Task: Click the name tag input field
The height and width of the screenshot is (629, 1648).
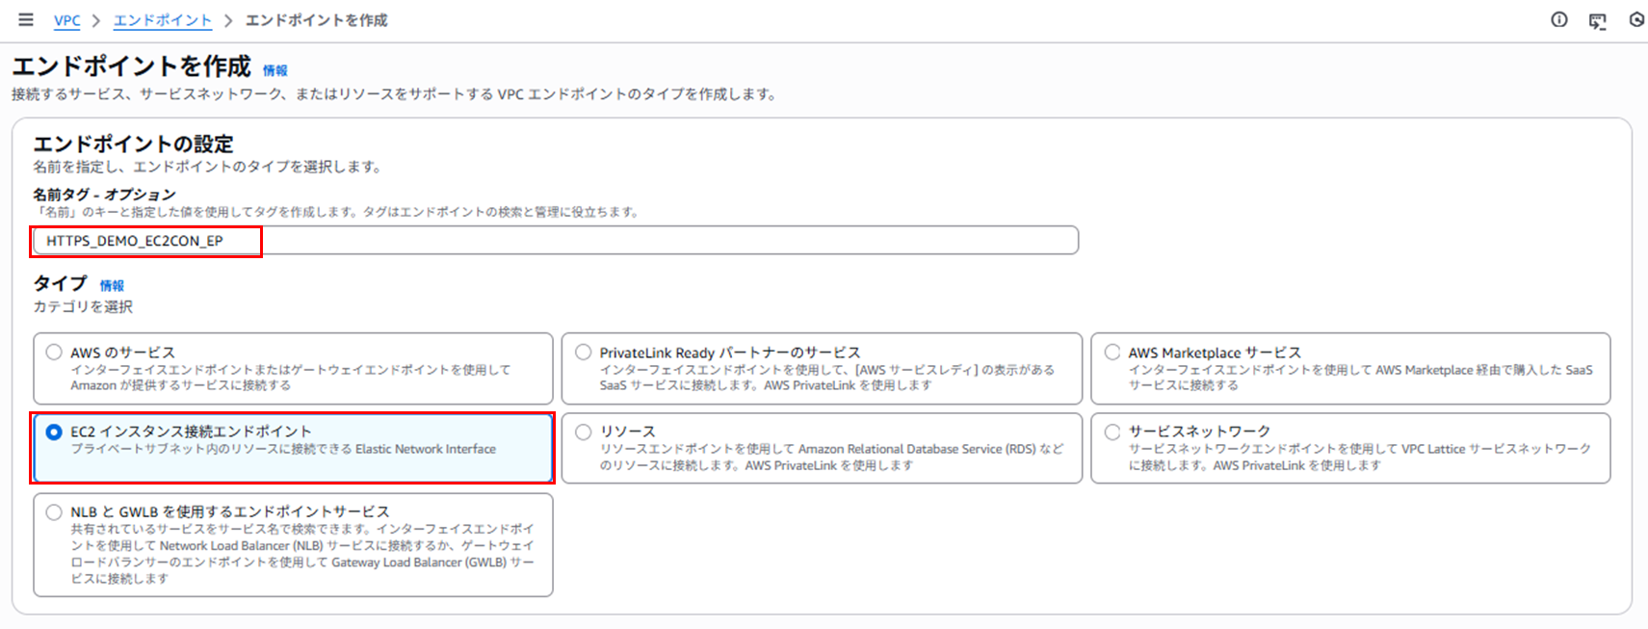Action: coord(555,241)
